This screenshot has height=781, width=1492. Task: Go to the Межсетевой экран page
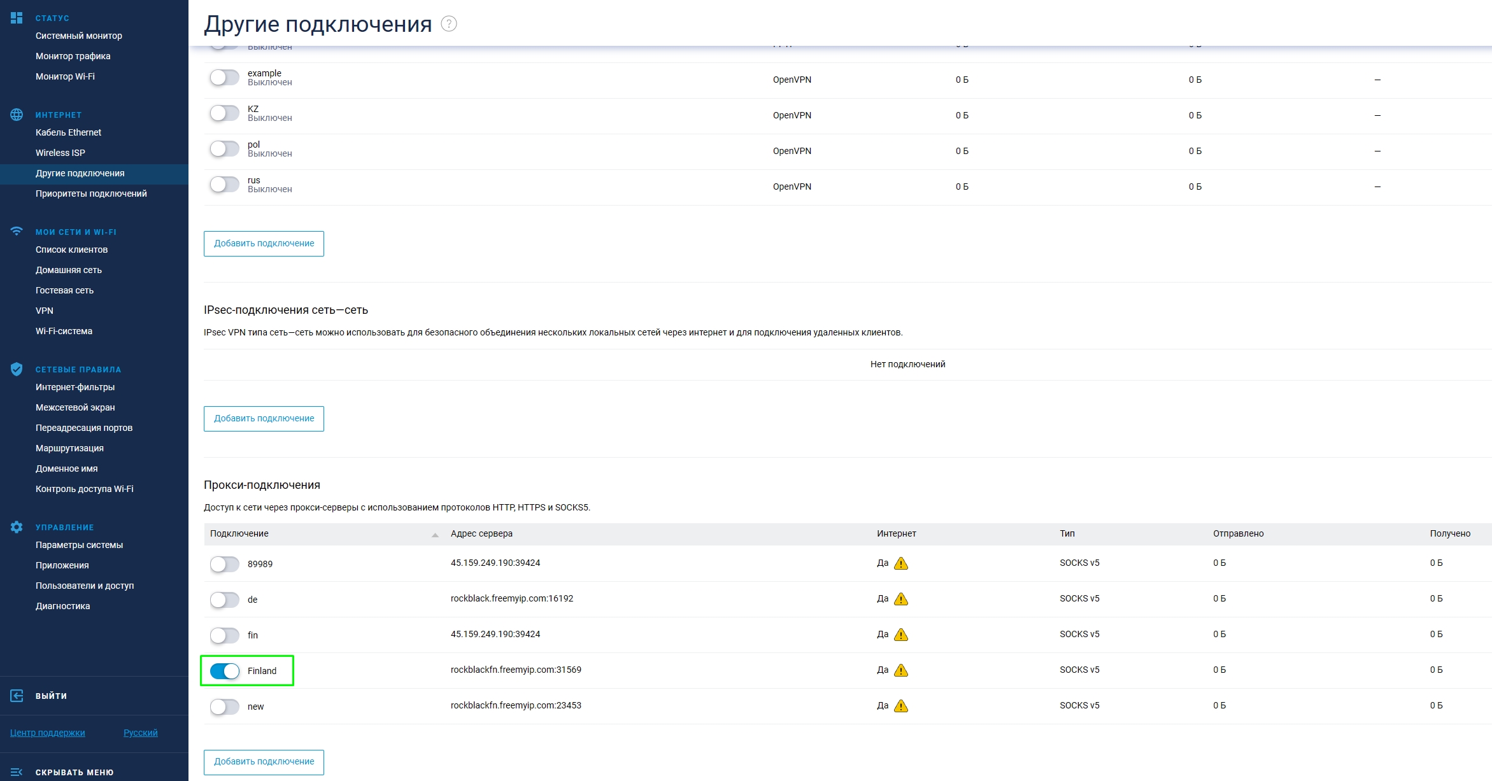click(75, 407)
